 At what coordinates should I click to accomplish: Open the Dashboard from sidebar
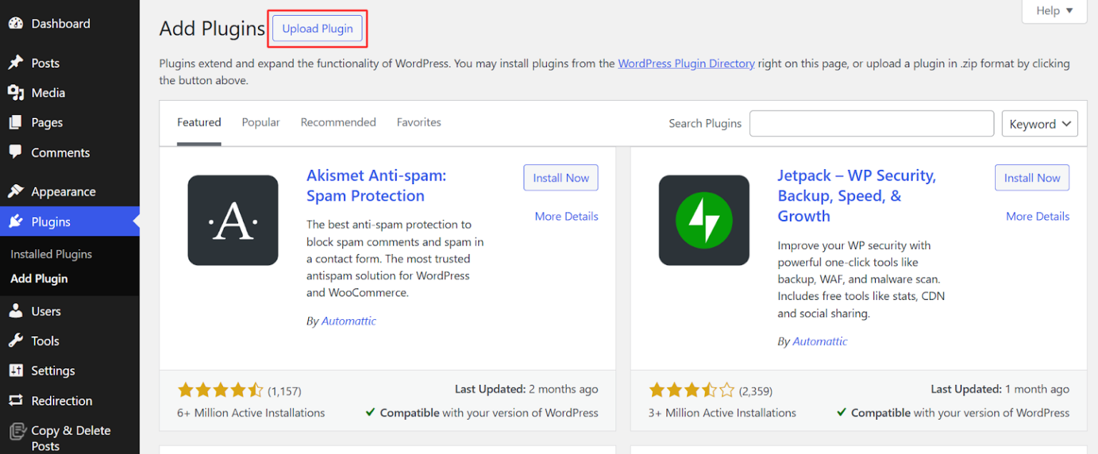pos(16,23)
